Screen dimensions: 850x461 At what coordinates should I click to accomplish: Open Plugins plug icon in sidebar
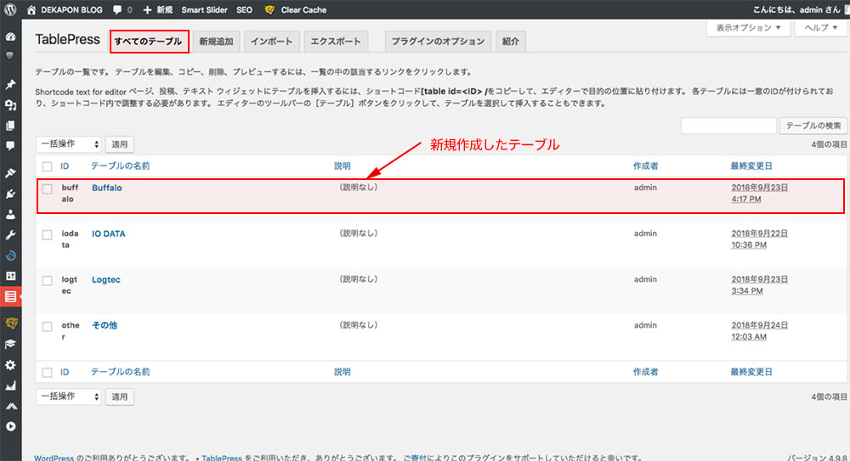[10, 194]
